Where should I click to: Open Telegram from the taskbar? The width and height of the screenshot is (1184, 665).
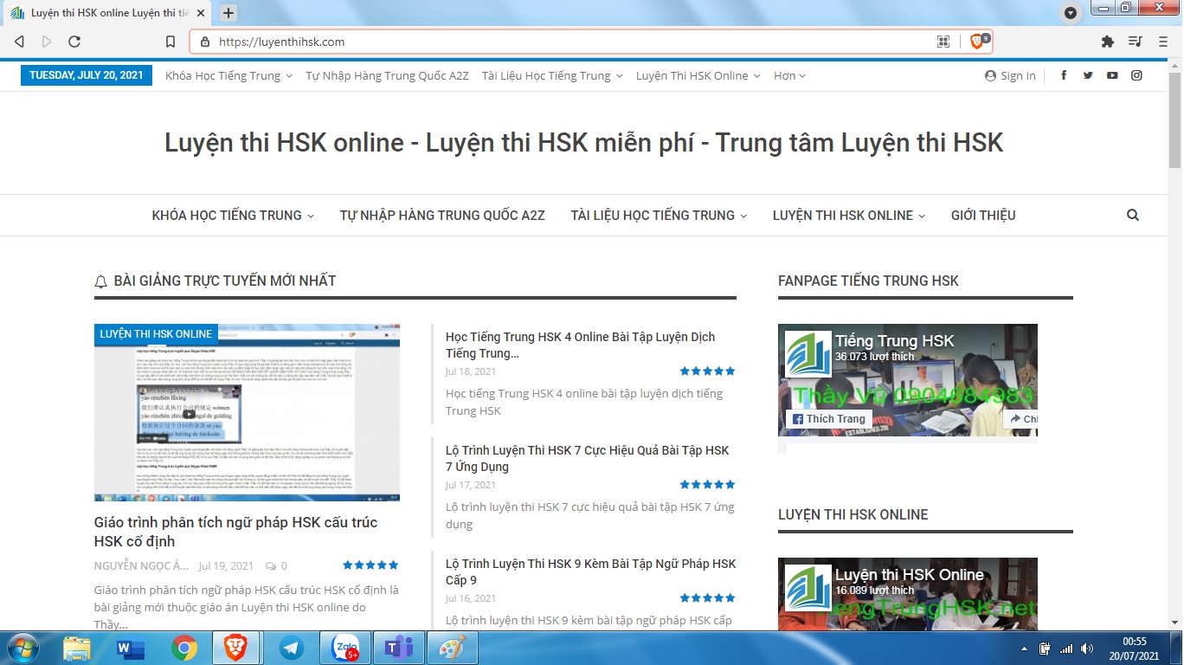tap(292, 648)
